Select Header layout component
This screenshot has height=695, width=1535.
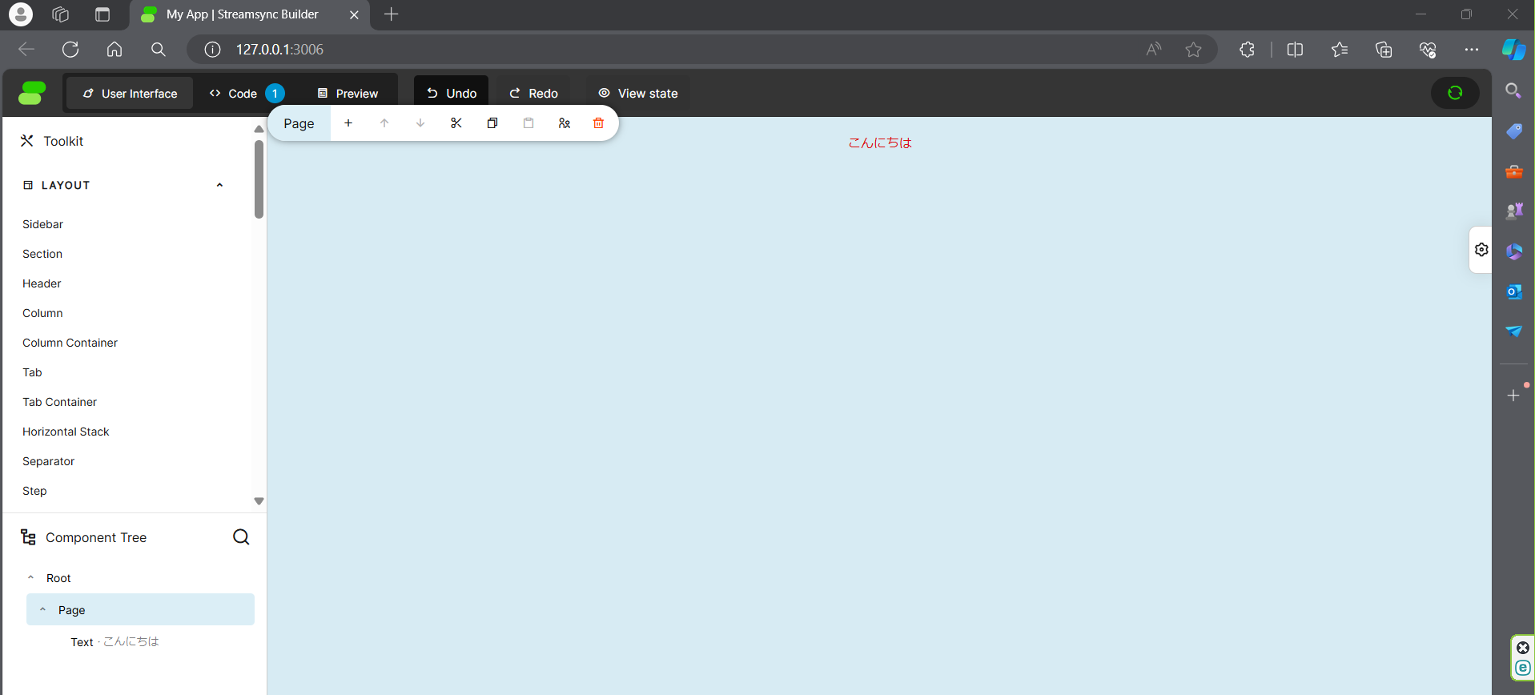42,283
